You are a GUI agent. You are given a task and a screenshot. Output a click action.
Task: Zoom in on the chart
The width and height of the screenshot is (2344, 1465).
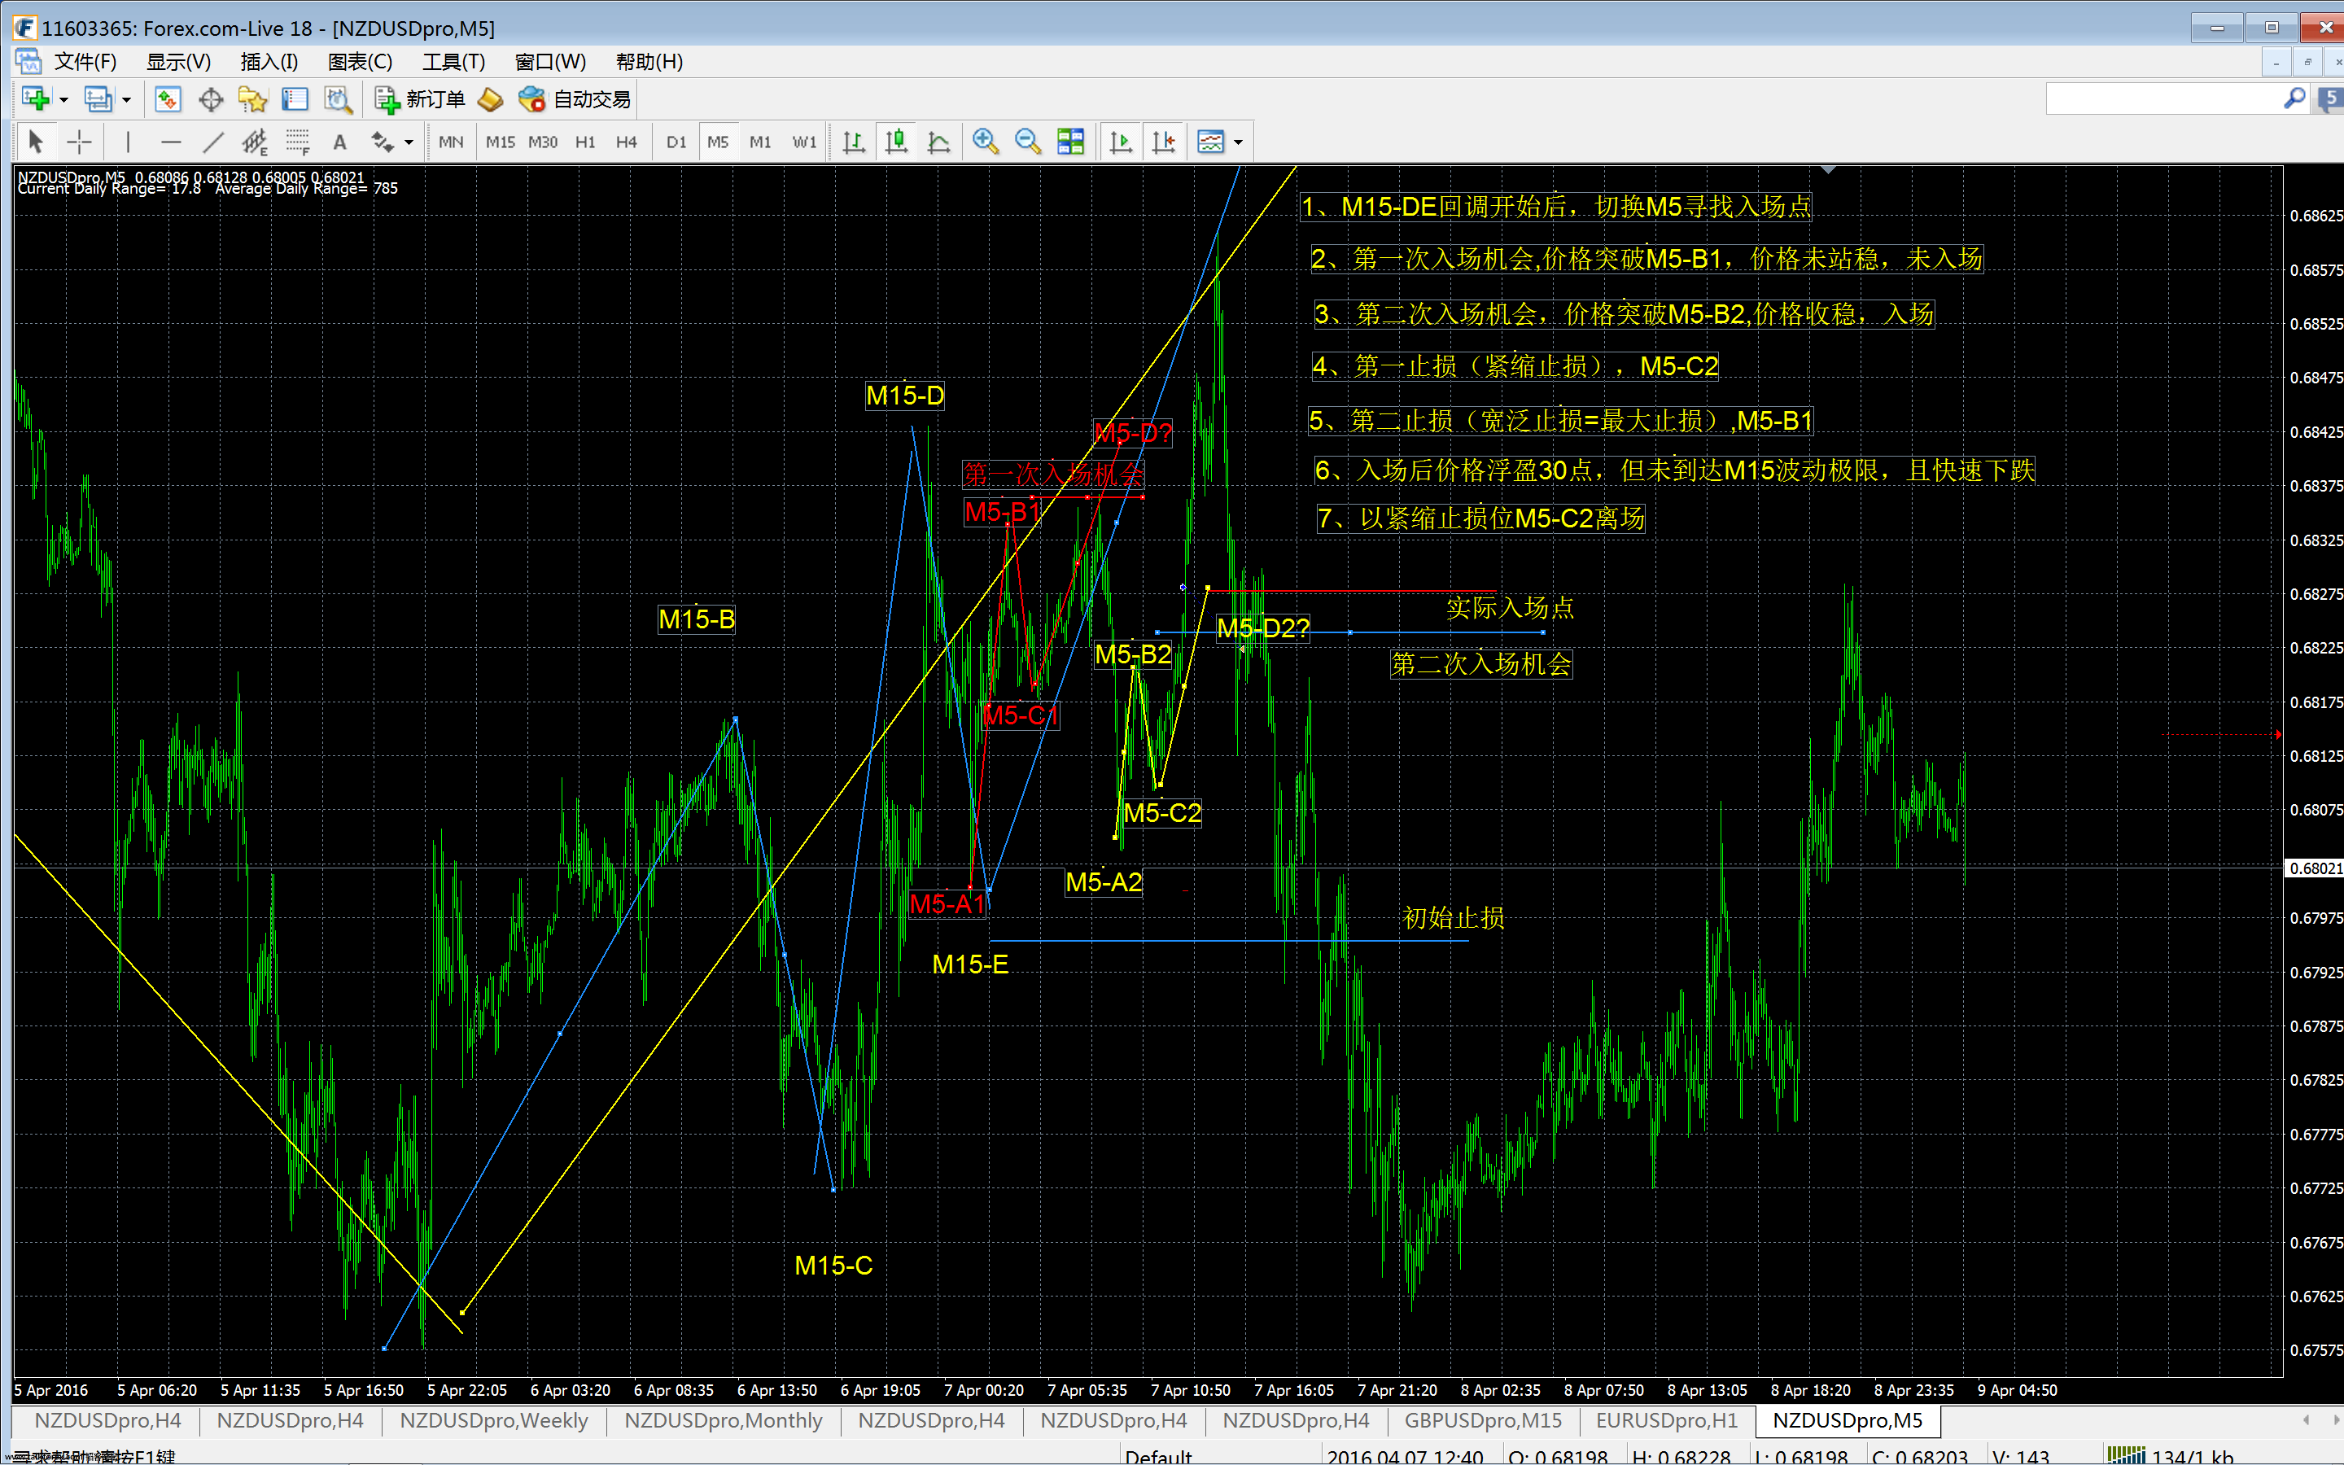(x=985, y=142)
